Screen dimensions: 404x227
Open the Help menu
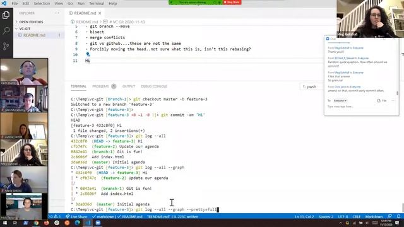point(112,3)
